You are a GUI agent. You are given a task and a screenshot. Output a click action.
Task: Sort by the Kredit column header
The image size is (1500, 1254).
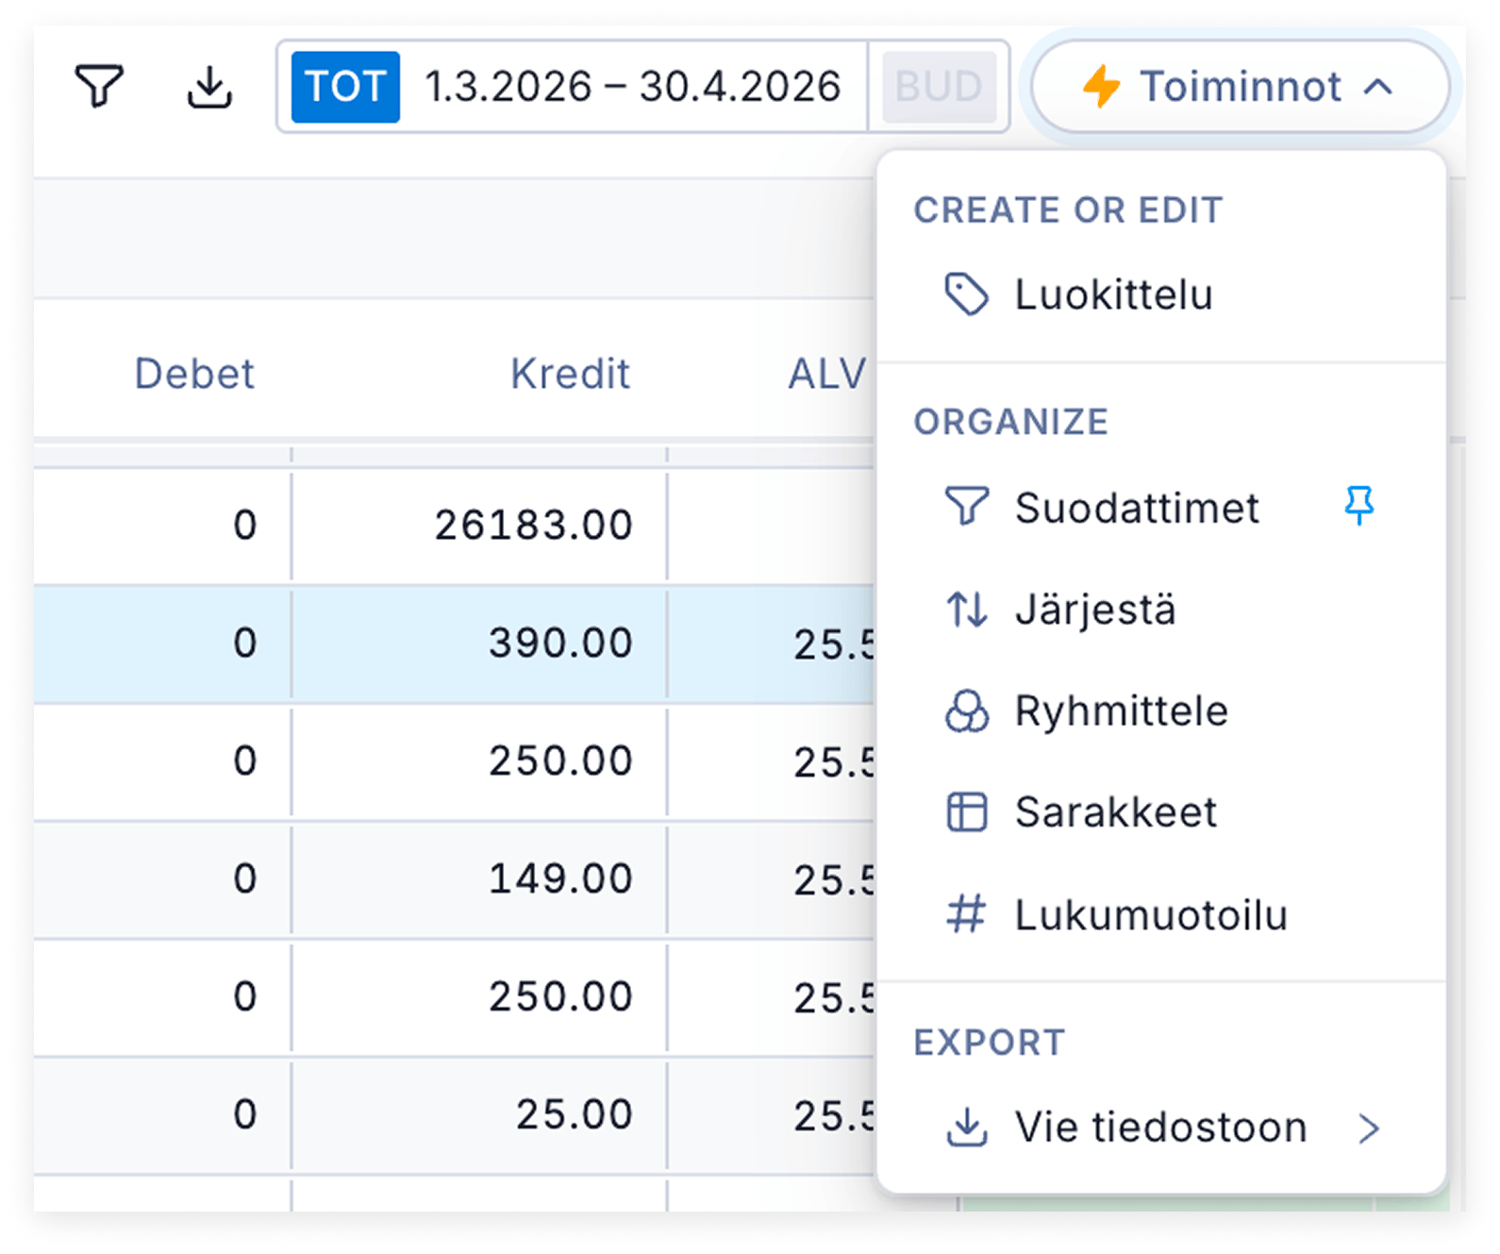point(570,374)
